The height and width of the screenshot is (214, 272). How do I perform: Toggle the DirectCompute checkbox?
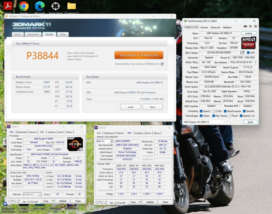[x=225, y=111]
